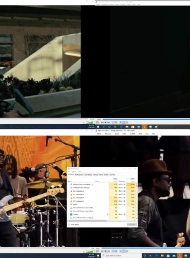Open extended settings in the lower-right VLC window
Screen dimensions: 190x258
(116, 251)
